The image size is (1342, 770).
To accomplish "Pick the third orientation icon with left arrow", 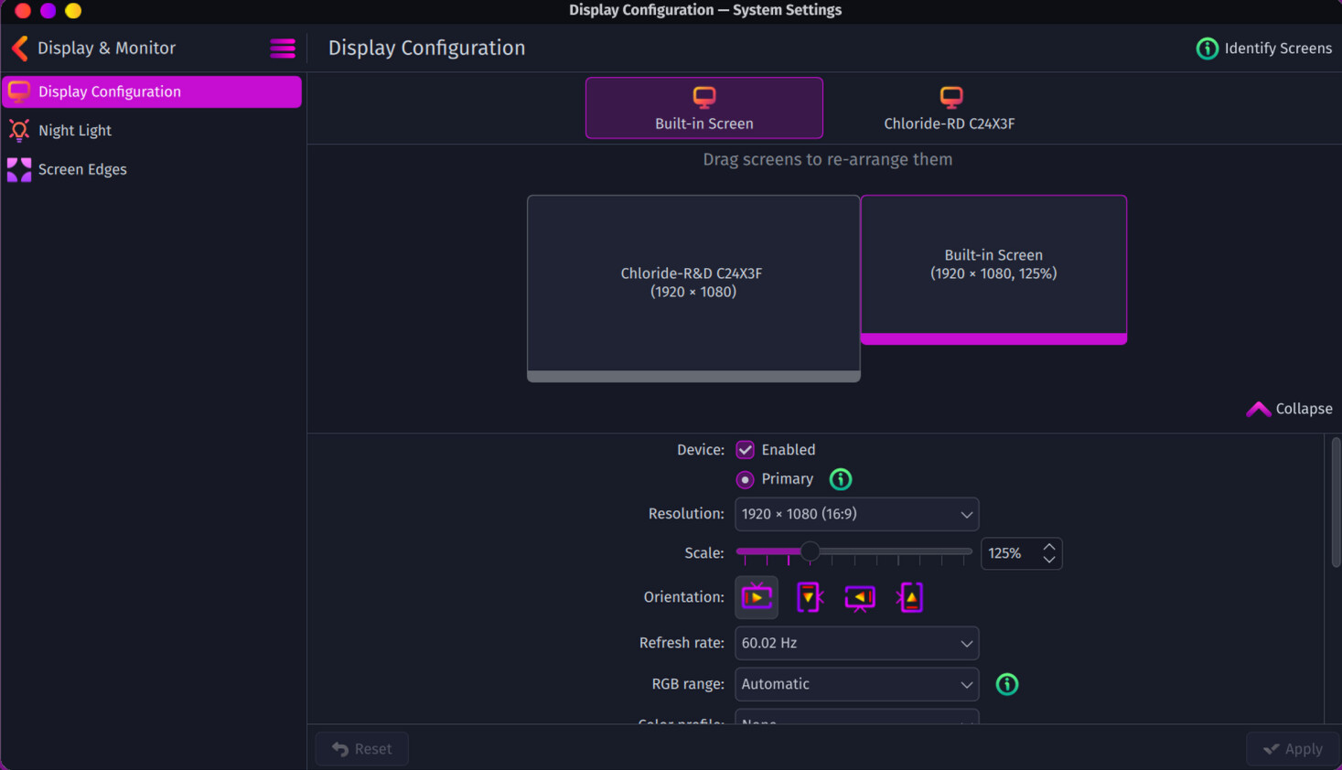I will 860,597.
